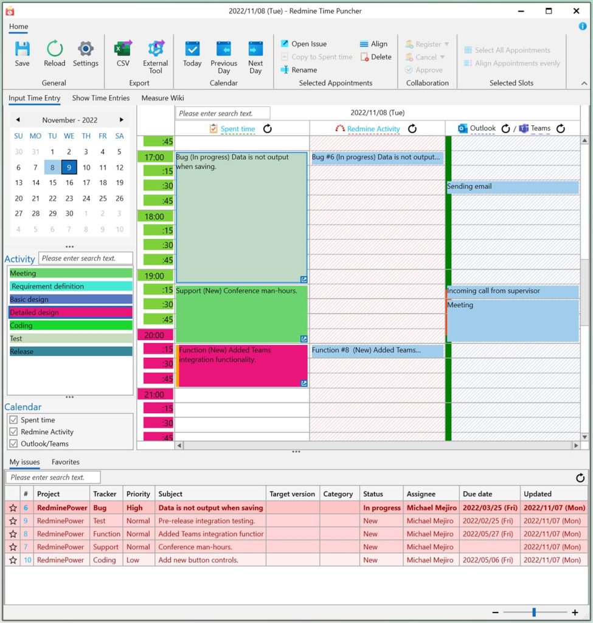
Task: Select the Favorites tab
Action: click(66, 462)
